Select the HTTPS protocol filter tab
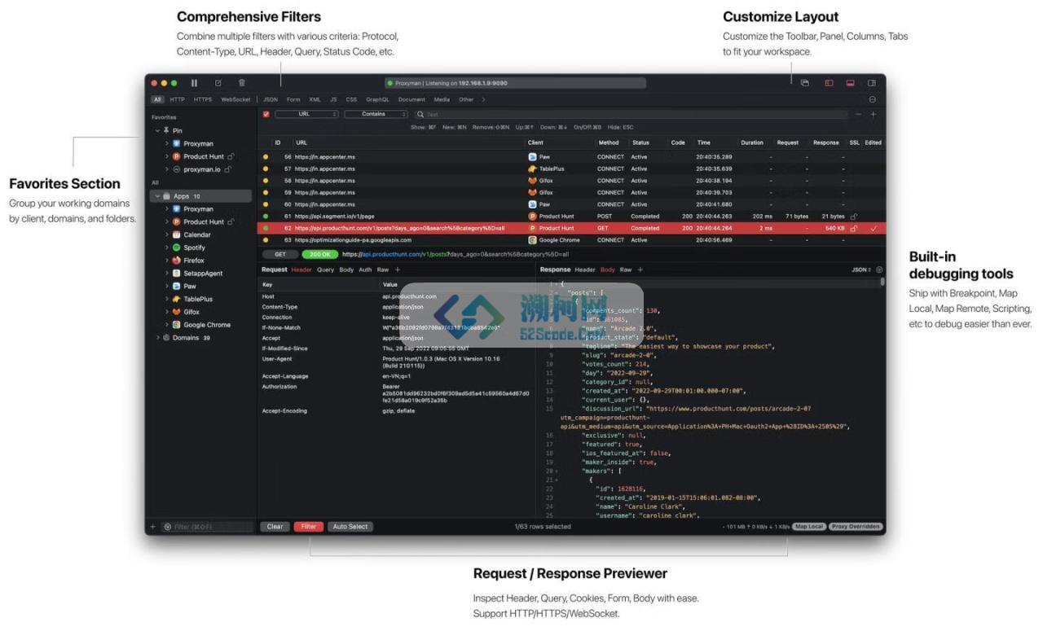Screen dimensions: 1043x631 point(203,99)
